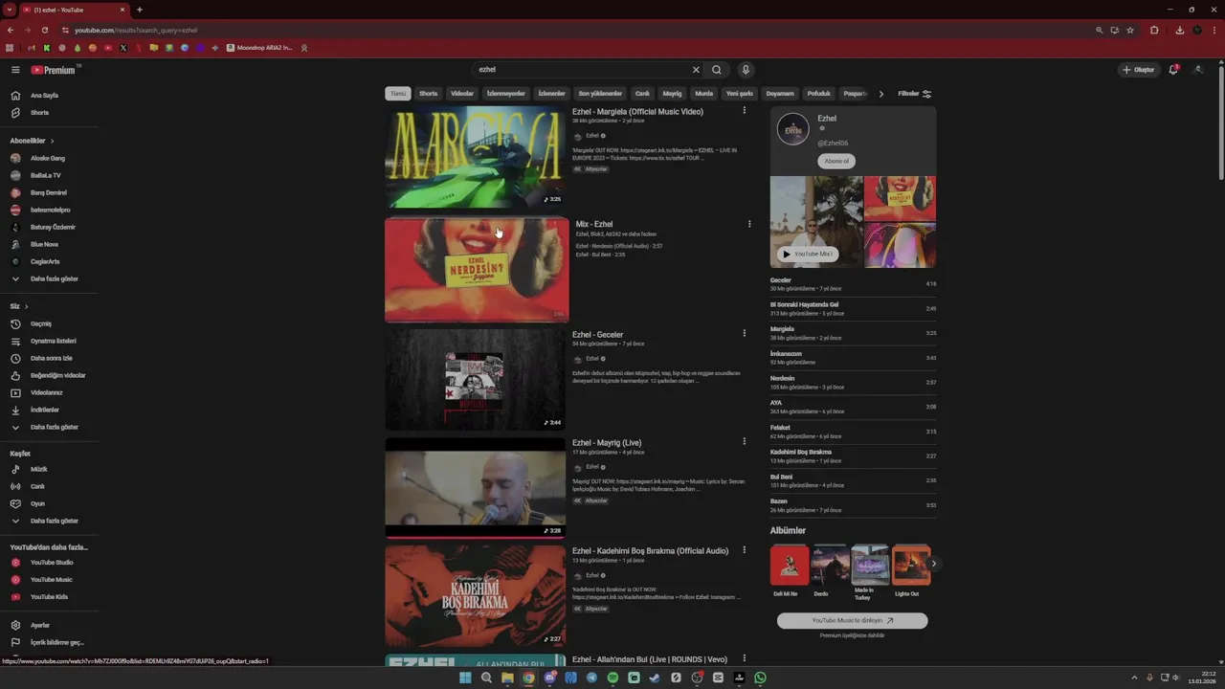Open more options for Ezhel - Mayrig (Live)

click(744, 441)
